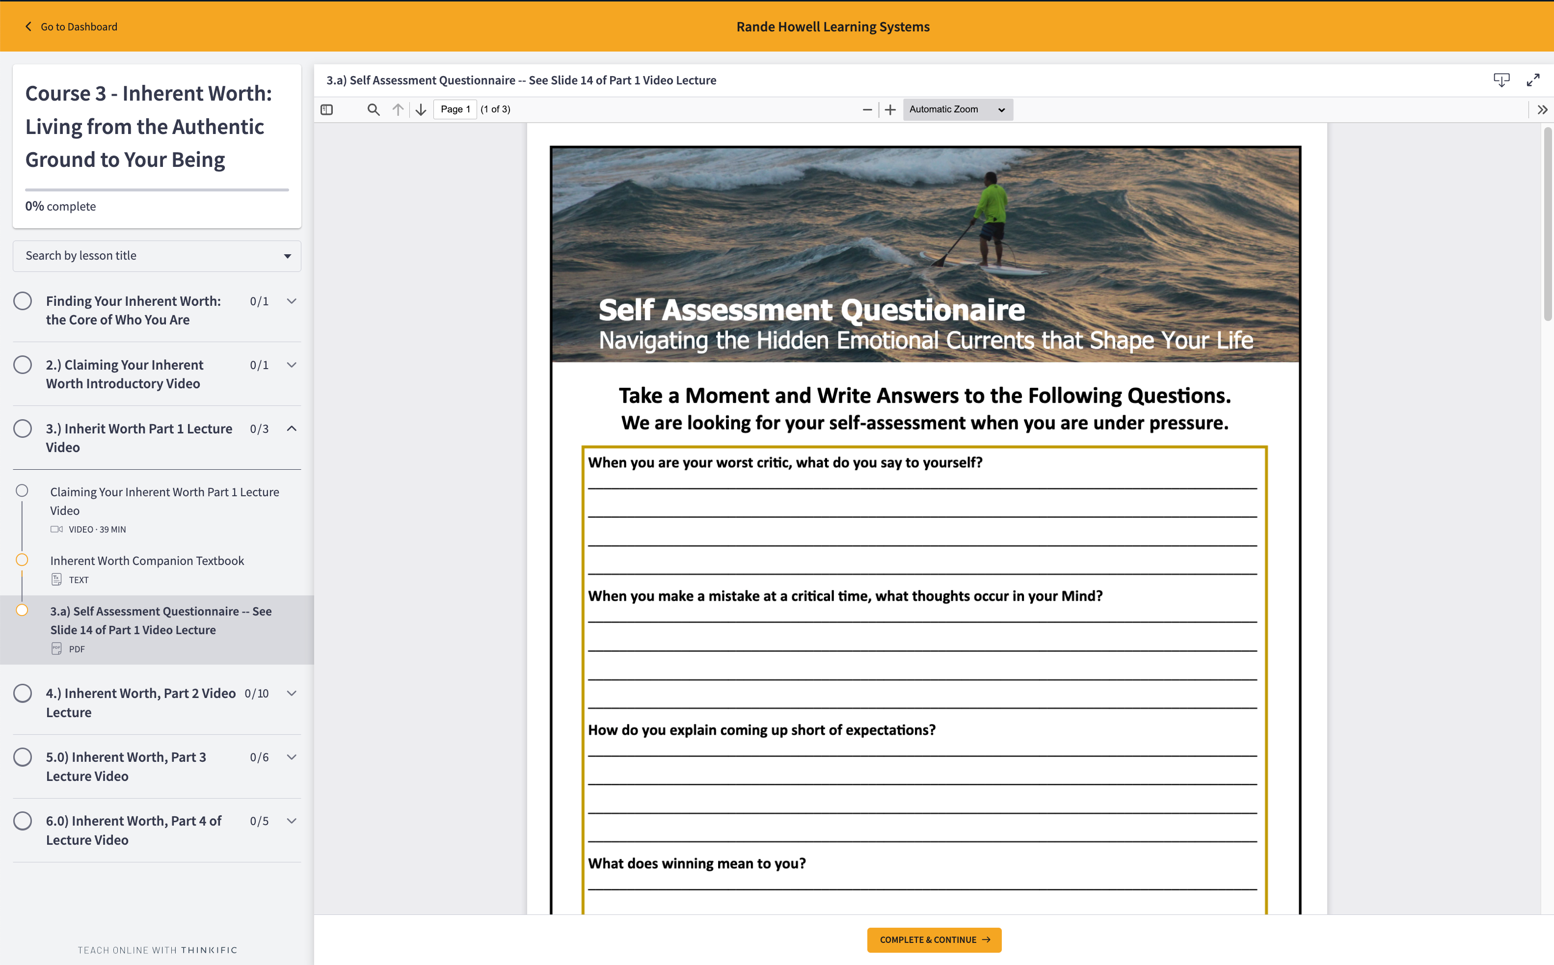Expand 5.0) Inherent Worth, Part 3 chapter

click(x=292, y=757)
